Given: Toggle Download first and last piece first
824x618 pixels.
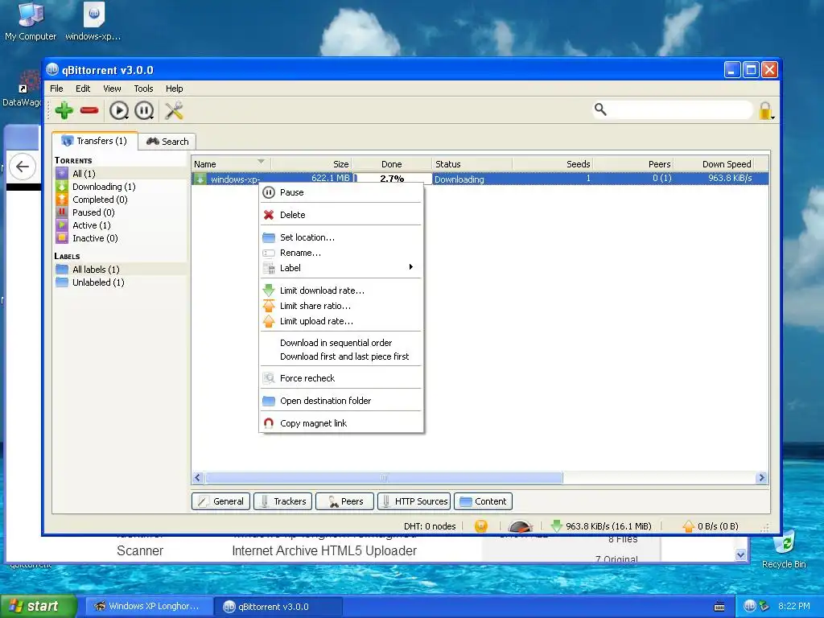Looking at the screenshot, I should click(x=341, y=356).
